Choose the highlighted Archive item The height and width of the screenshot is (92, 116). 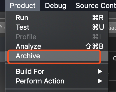coord(57,56)
